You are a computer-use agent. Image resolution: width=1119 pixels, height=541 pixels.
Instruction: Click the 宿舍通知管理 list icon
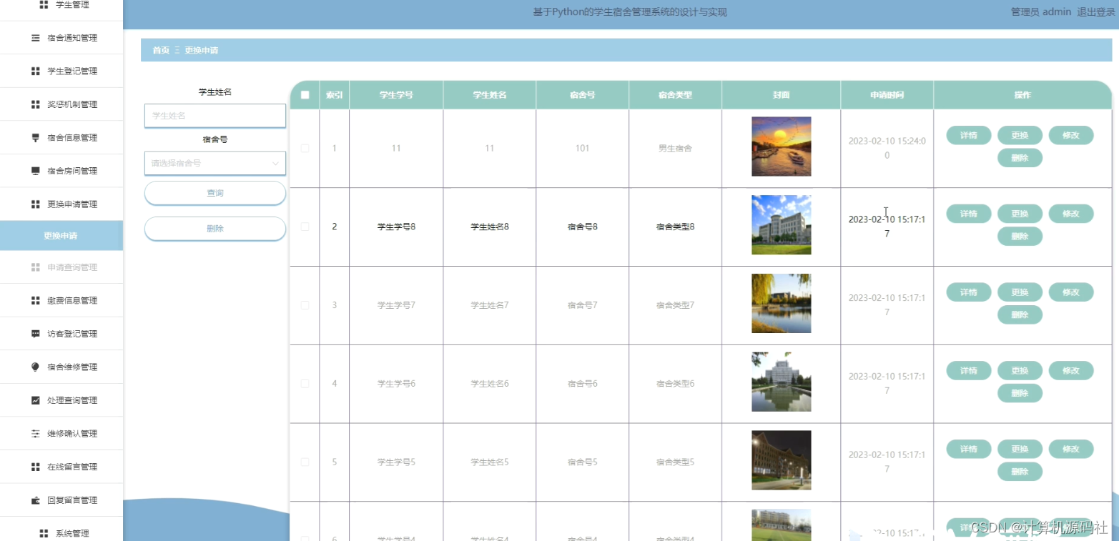pyautogui.click(x=36, y=38)
